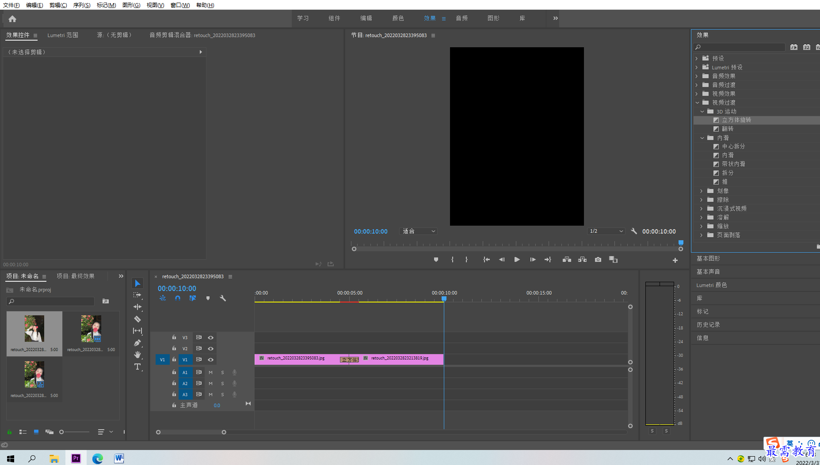This screenshot has width=820, height=465.
Task: Toggle V1 track visibility eye
Action: 211,359
